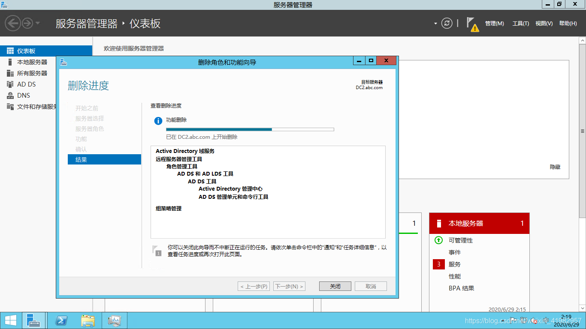The height and width of the screenshot is (329, 586).
Task: Click the wizard title bar icon
Action: pos(63,62)
